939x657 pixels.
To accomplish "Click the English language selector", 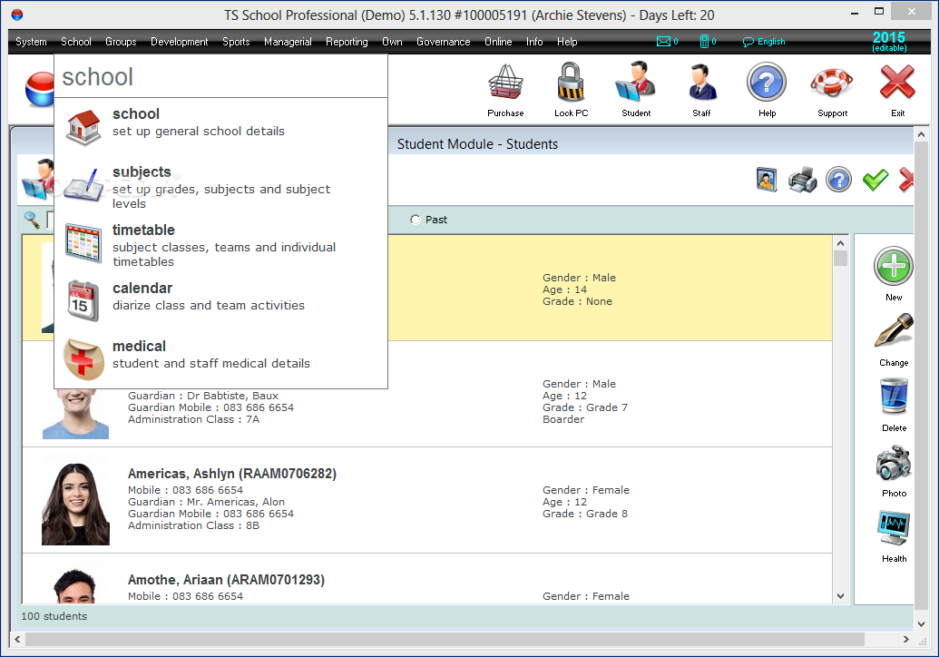I will (764, 42).
